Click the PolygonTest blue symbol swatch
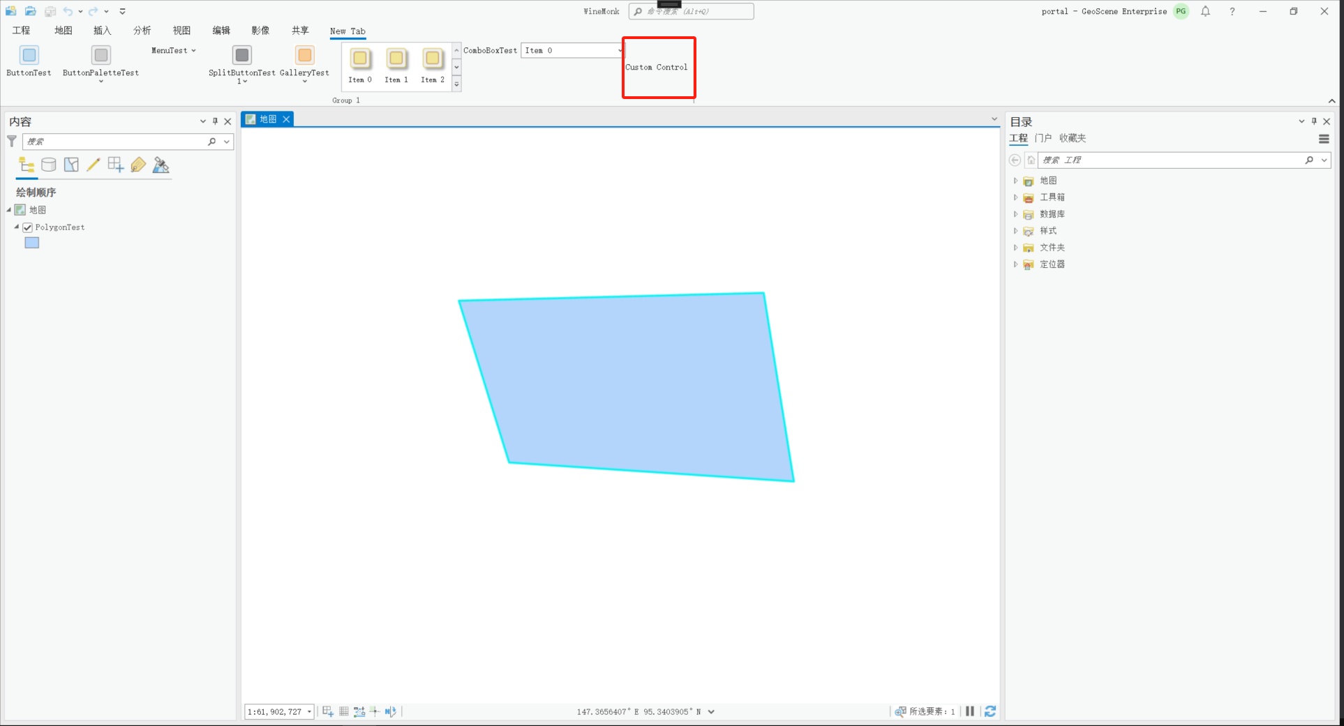 point(32,243)
